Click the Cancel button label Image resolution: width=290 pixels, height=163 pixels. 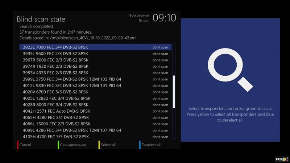[25, 145]
